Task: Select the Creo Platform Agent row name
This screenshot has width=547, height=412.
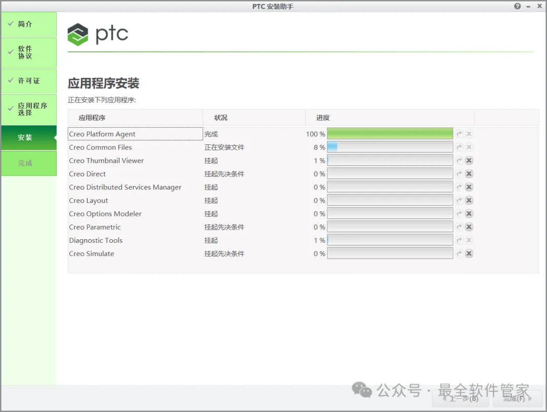Action: (x=102, y=134)
